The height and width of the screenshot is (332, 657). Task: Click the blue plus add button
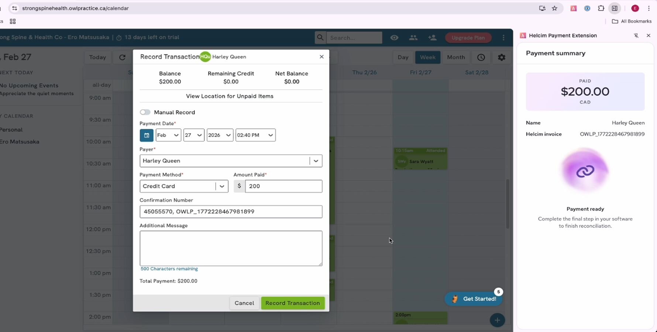click(x=497, y=320)
